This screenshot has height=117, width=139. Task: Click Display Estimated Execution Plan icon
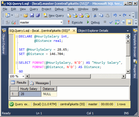117,22
